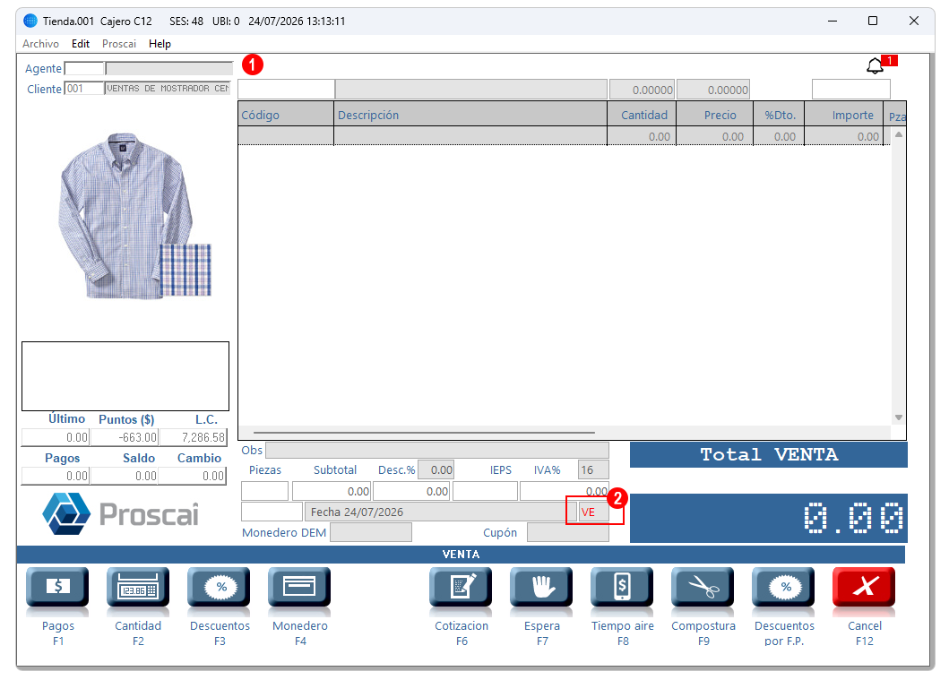
Task: Open the Pagos F1 payment icon
Action: point(57,586)
